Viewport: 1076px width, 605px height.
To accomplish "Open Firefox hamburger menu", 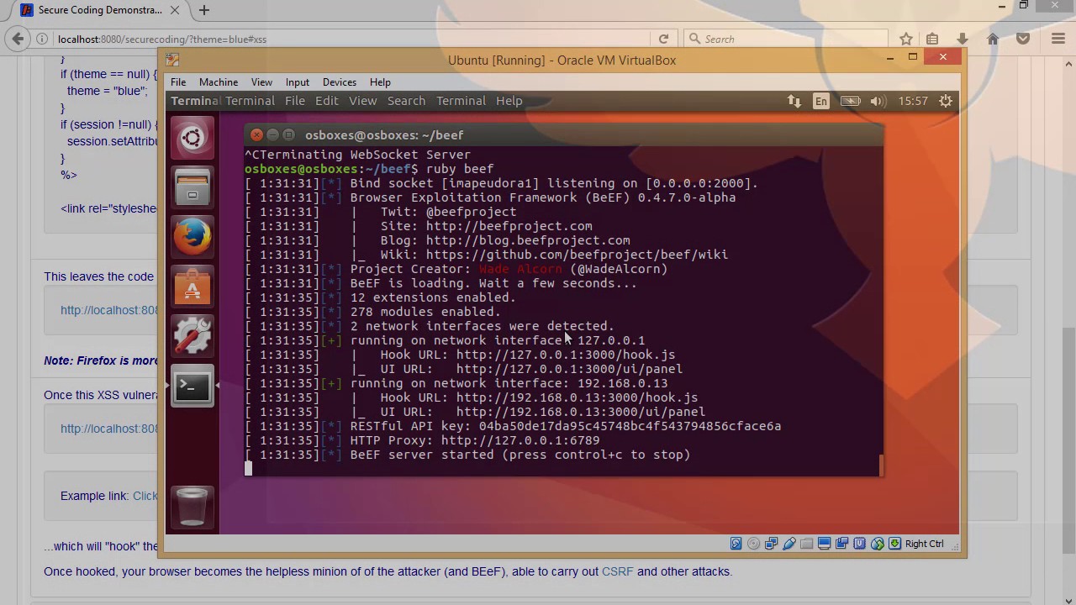I will pos(1058,39).
